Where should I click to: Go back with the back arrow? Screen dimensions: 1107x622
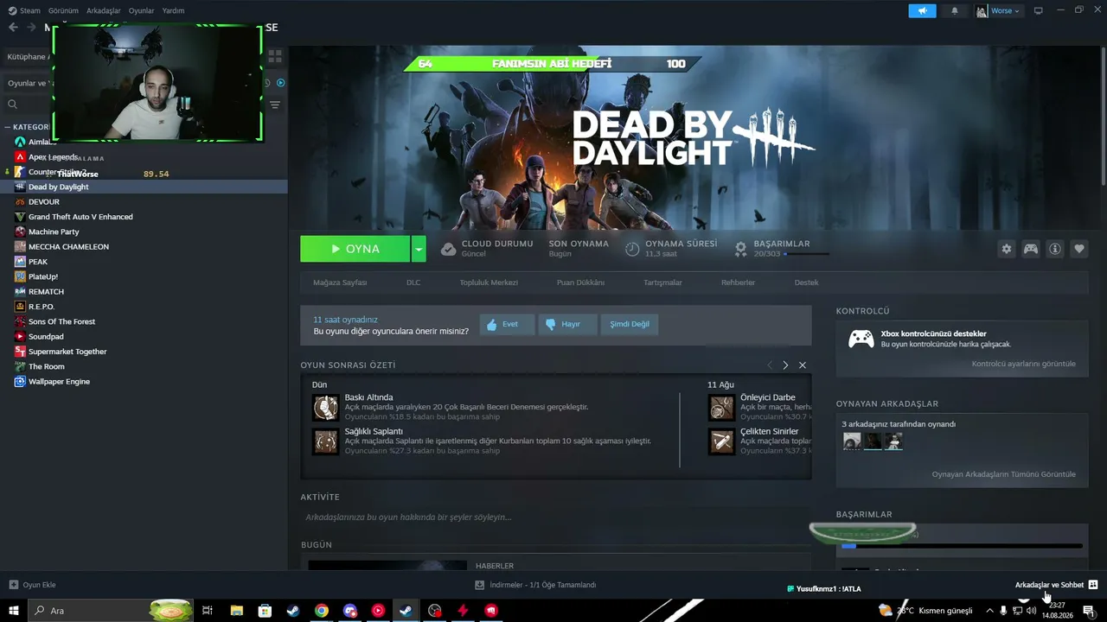pyautogui.click(x=13, y=28)
